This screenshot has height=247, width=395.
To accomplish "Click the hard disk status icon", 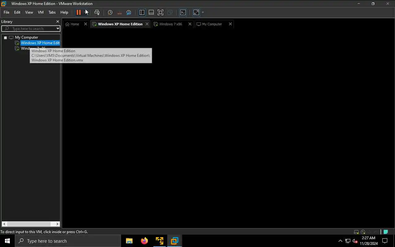I will 356,232.
